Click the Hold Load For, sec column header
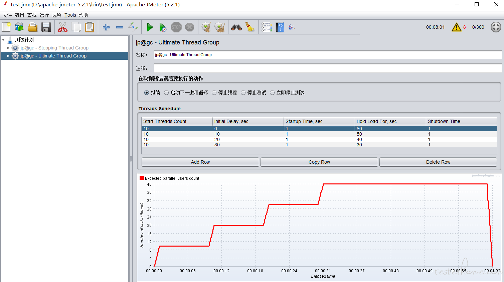Viewport: 504px width, 282px height. (390, 121)
